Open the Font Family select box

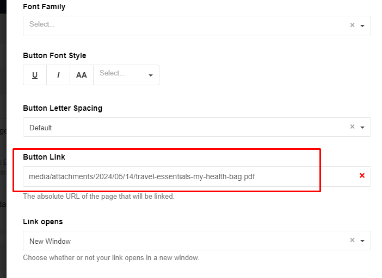pyautogui.click(x=197, y=26)
